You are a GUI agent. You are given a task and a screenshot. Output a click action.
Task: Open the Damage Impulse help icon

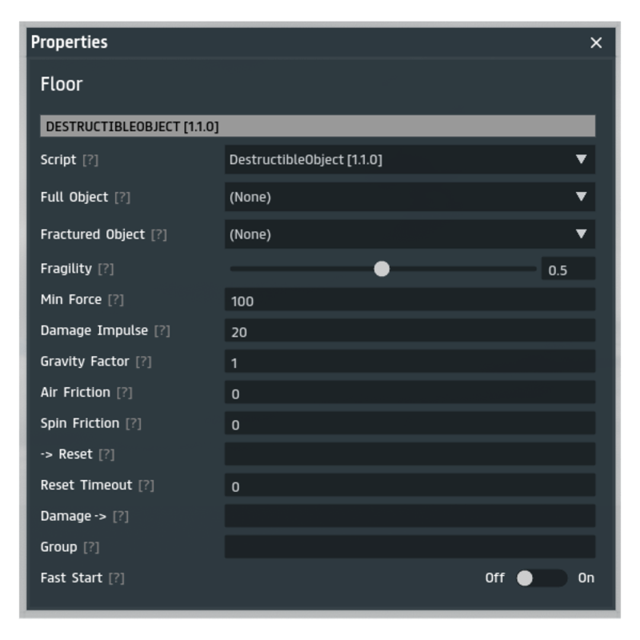click(162, 330)
